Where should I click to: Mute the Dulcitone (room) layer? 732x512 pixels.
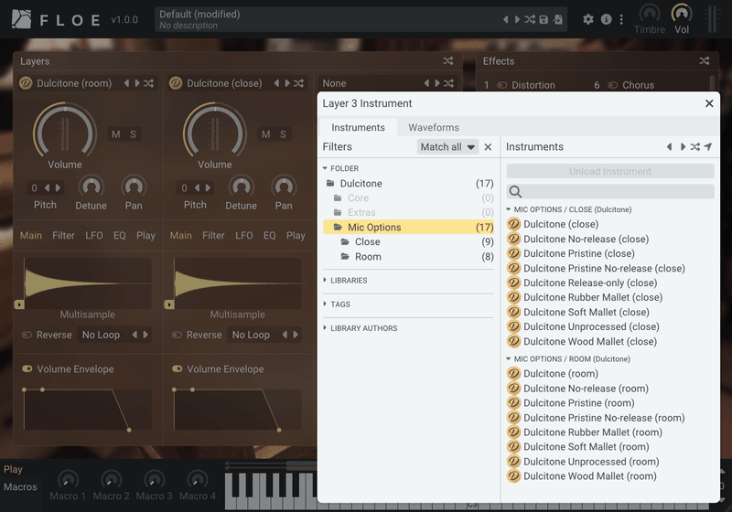click(x=116, y=134)
